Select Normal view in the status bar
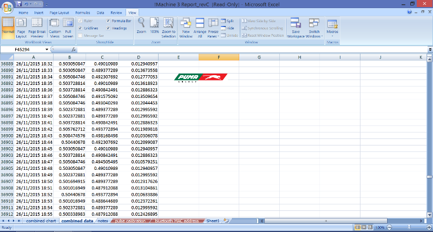This screenshot has width=433, height=232. (358, 227)
